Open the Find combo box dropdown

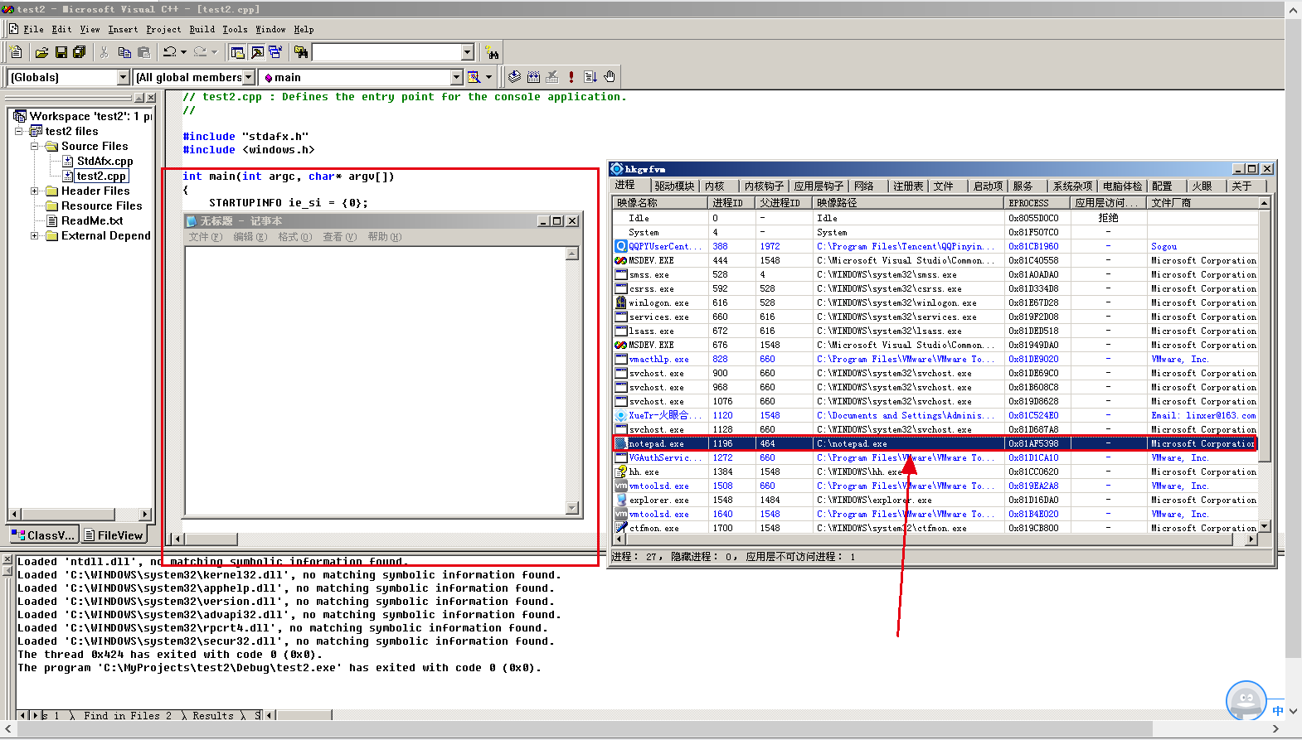(x=467, y=52)
